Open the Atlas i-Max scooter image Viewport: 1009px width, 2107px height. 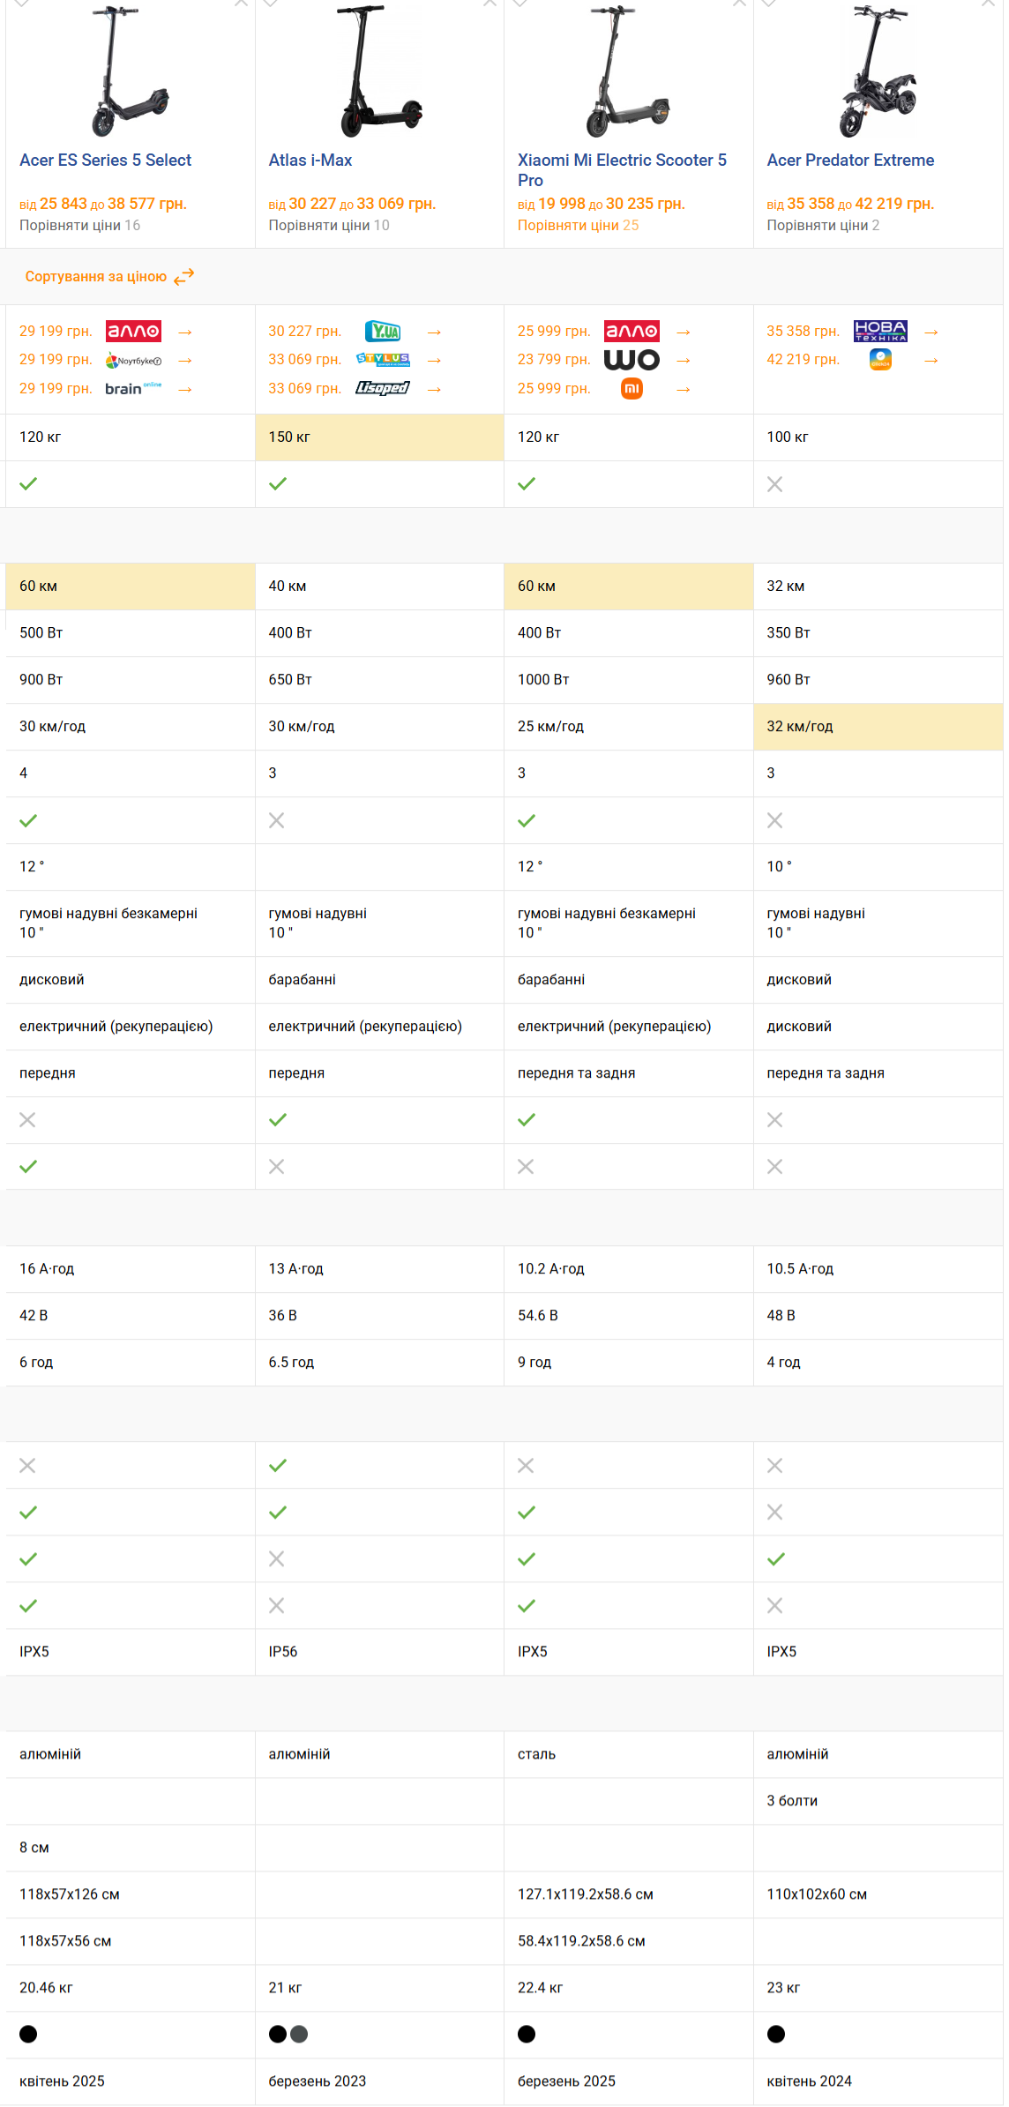tap(379, 71)
